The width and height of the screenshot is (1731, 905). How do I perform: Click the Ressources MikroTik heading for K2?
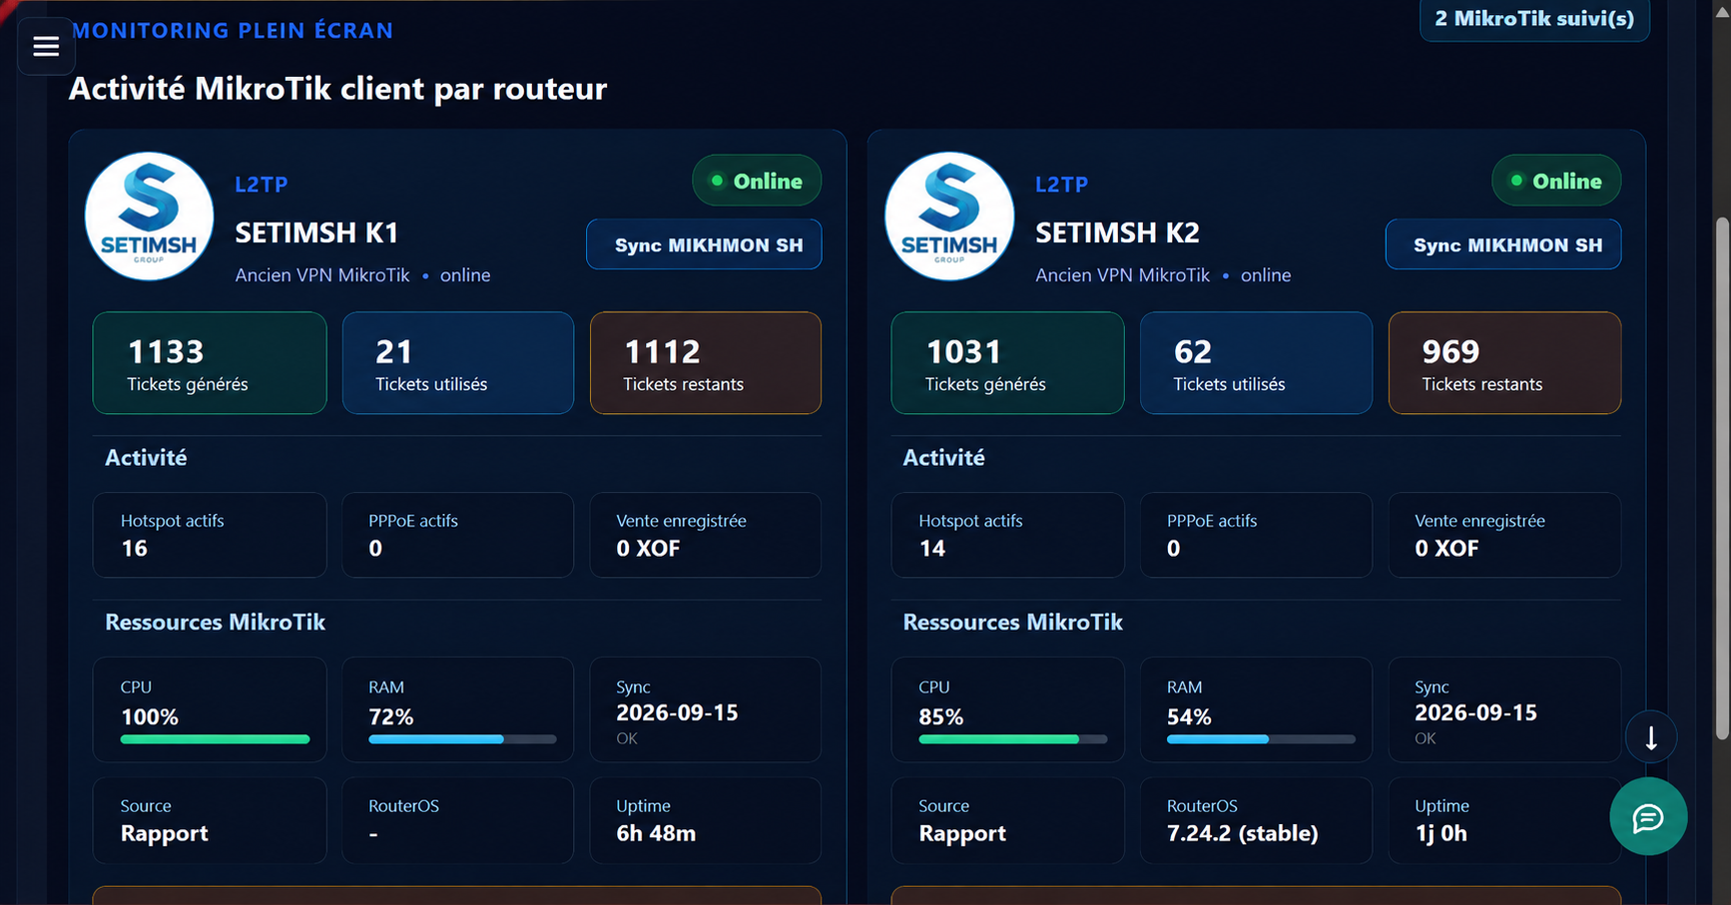pos(1013,623)
